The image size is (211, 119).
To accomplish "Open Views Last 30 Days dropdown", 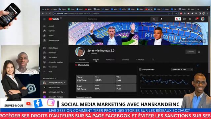I will pyautogui.click(x=182, y=69).
